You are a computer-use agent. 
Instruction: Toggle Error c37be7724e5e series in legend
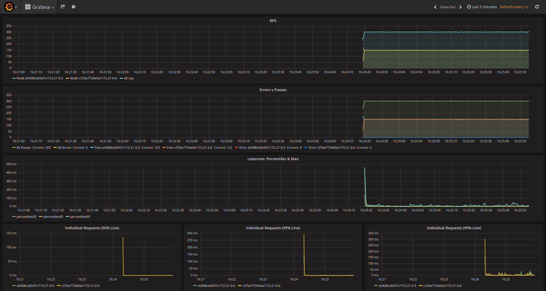[x=332, y=148]
